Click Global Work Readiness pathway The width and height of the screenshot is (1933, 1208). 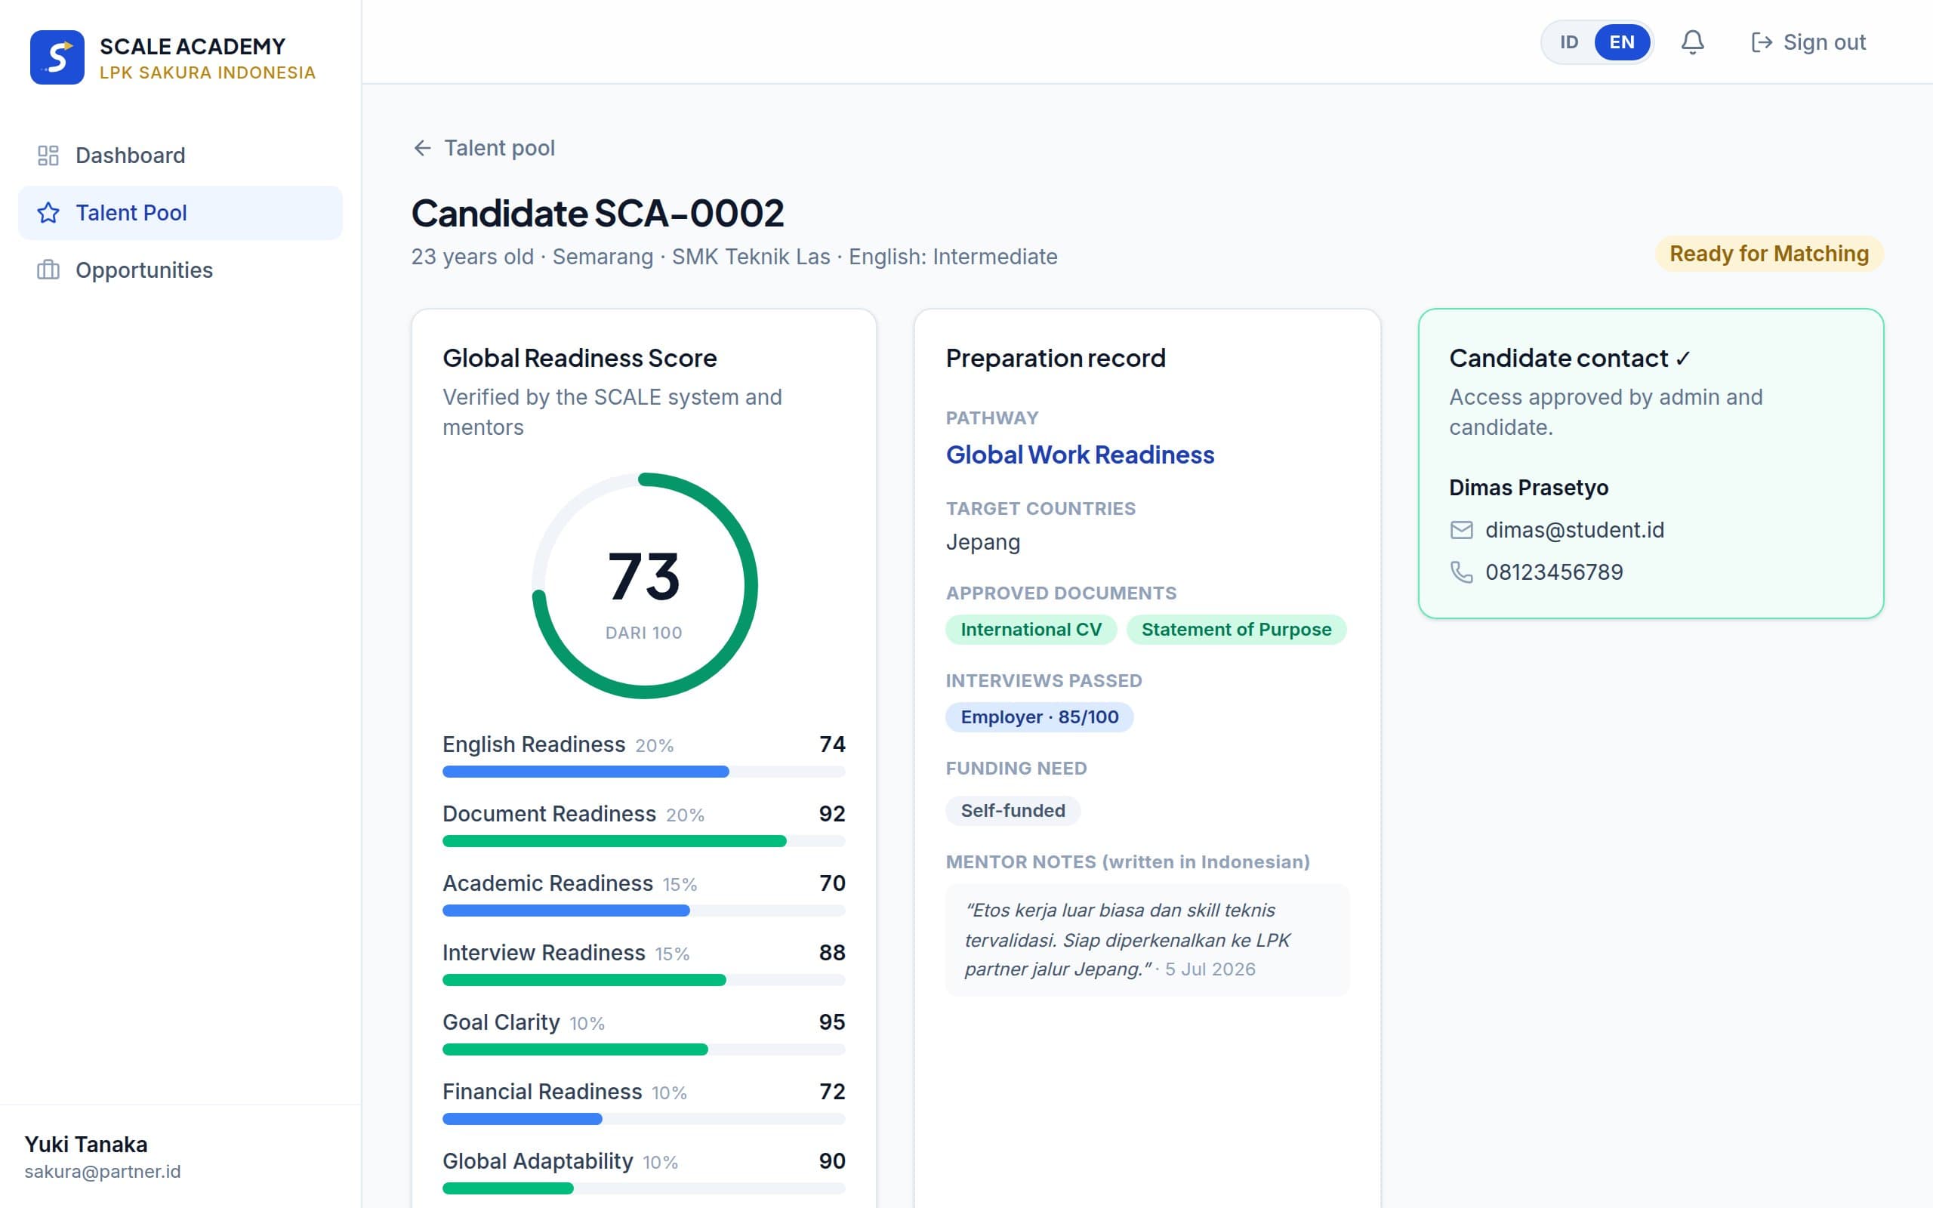tap(1080, 455)
